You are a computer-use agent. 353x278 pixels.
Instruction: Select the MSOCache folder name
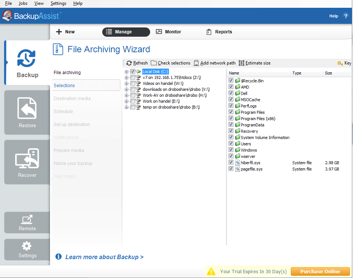[x=250, y=100]
